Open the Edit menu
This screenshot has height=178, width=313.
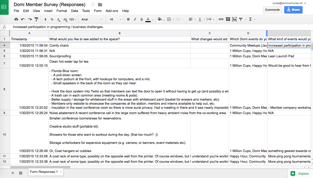[x=26, y=11]
